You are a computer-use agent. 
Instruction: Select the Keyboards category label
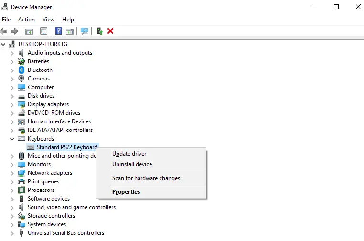pyautogui.click(x=41, y=139)
